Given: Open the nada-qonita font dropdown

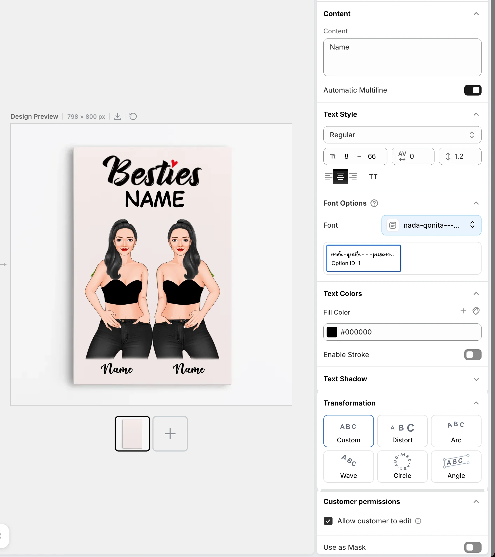Looking at the screenshot, I should click(431, 225).
